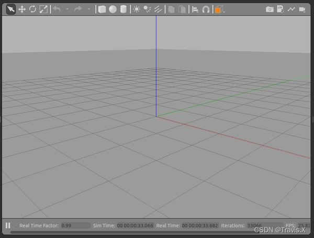This screenshot has height=238, width=314.
Task: Click the Paste icon
Action: [x=182, y=9]
